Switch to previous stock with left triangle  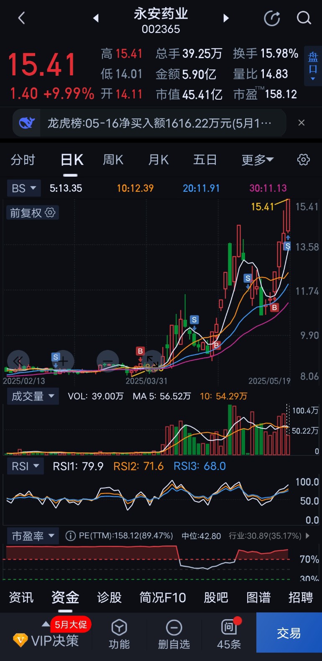pos(96,18)
